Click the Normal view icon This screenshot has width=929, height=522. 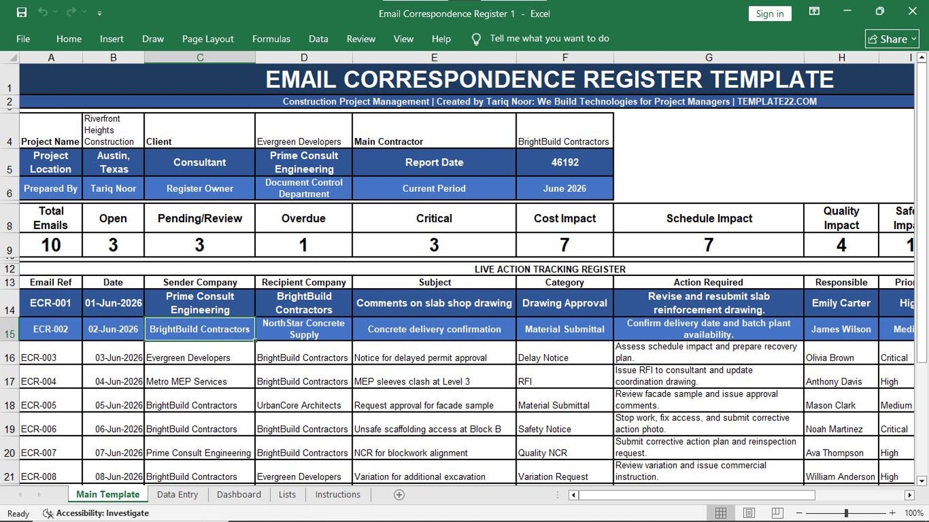coord(721,513)
